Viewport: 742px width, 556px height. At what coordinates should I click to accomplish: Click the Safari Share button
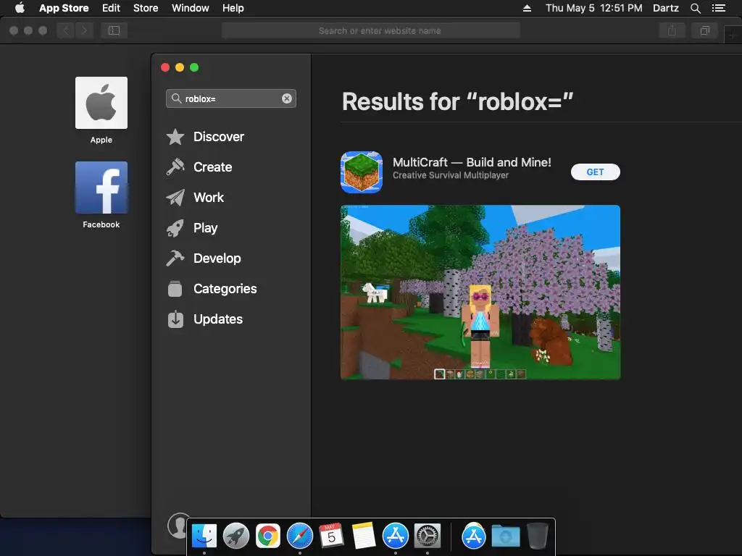coord(672,30)
